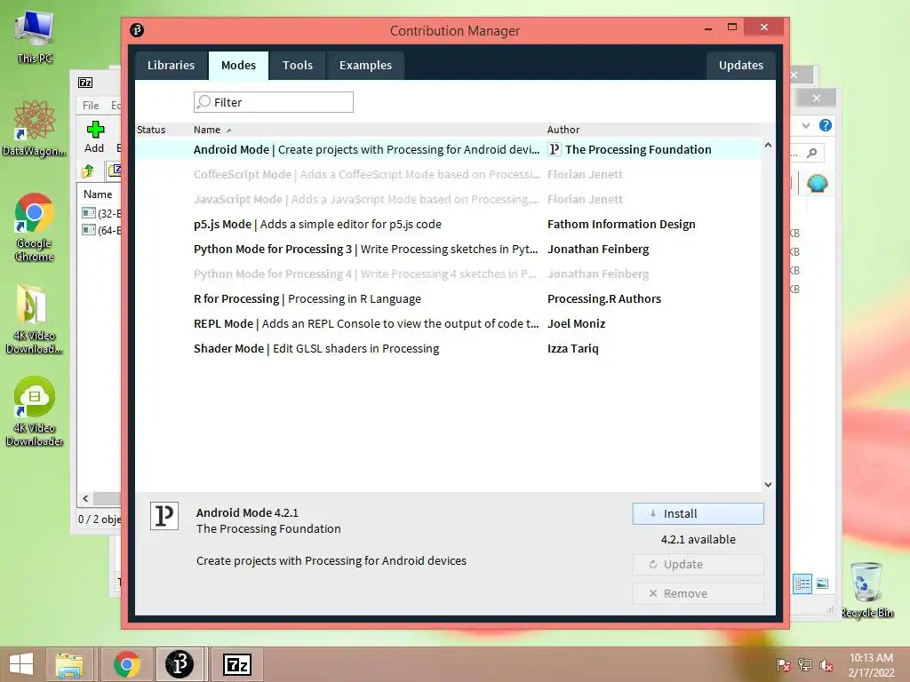The width and height of the screenshot is (910, 682).
Task: Click the muted volume tray icon
Action: point(826,665)
